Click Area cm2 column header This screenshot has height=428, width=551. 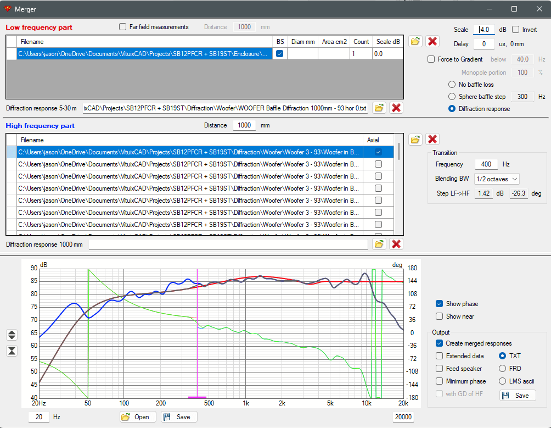[x=334, y=42]
